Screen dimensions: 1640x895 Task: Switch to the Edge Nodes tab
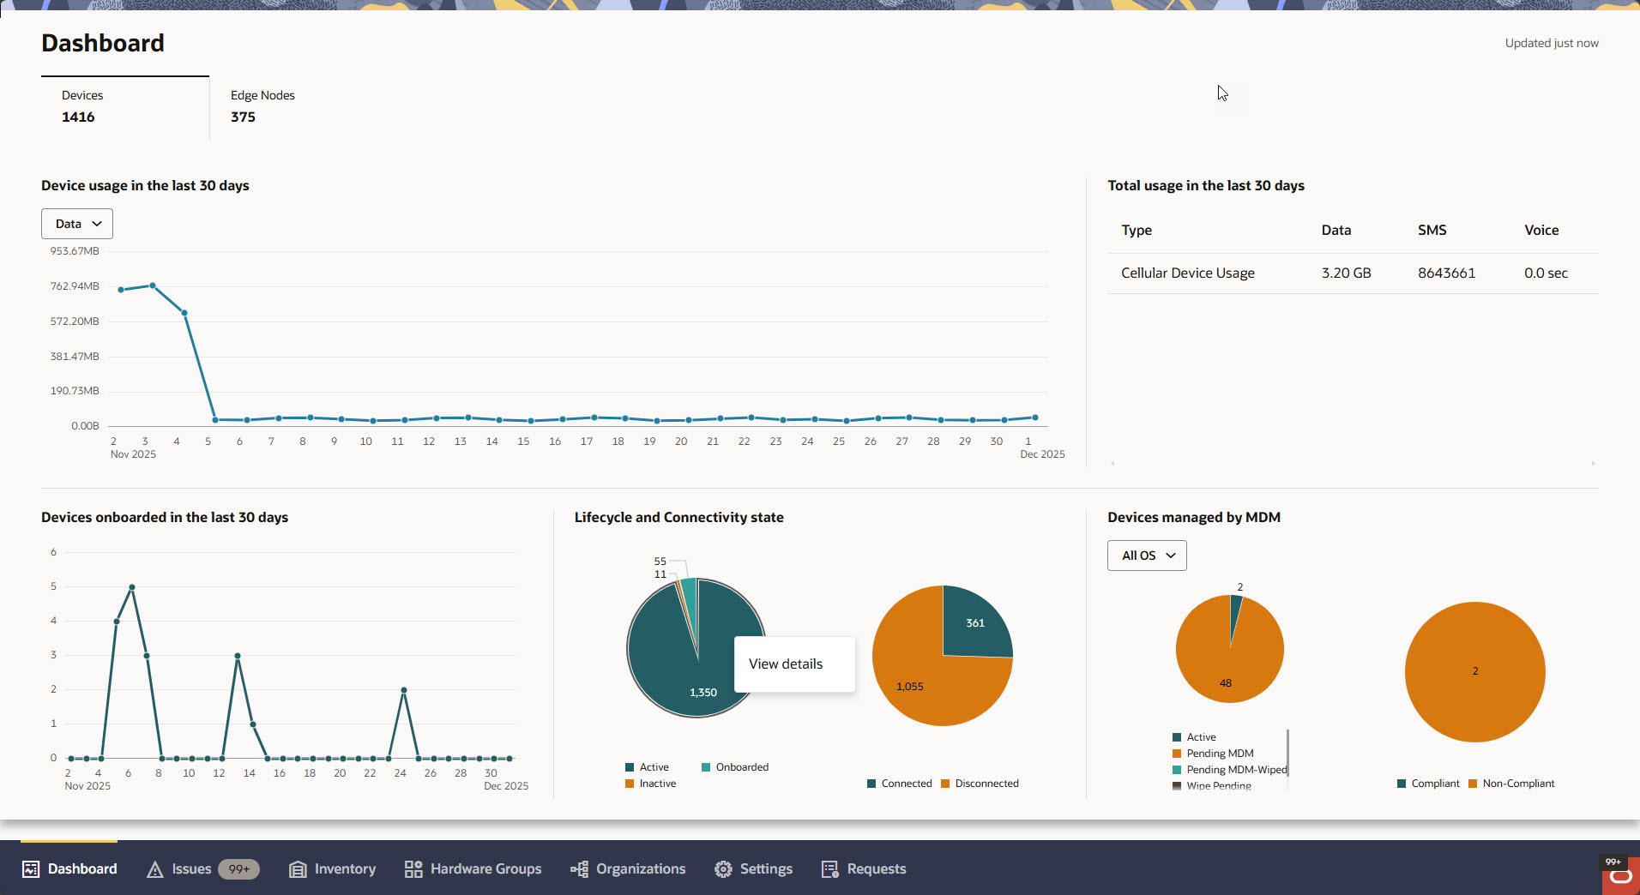click(262, 105)
